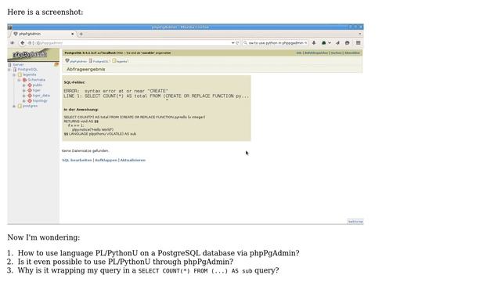The image size is (501, 282).
Task: Click the red diamond icon beside tiger_data
Action: (x=30, y=96)
